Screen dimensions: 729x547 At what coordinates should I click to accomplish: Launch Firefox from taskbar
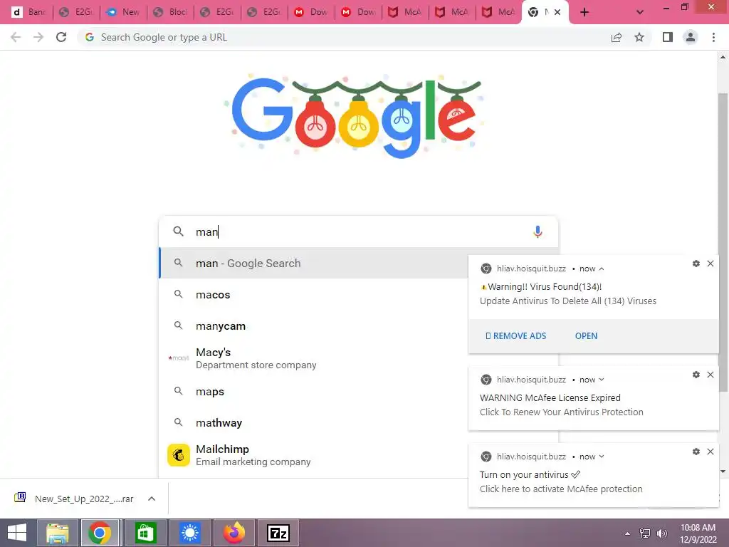pyautogui.click(x=234, y=533)
